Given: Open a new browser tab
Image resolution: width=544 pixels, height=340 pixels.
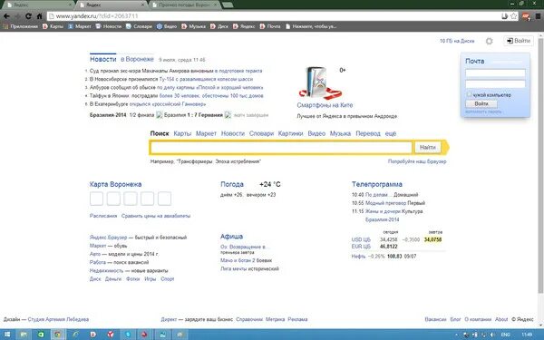Looking at the screenshot, I should [x=228, y=5].
